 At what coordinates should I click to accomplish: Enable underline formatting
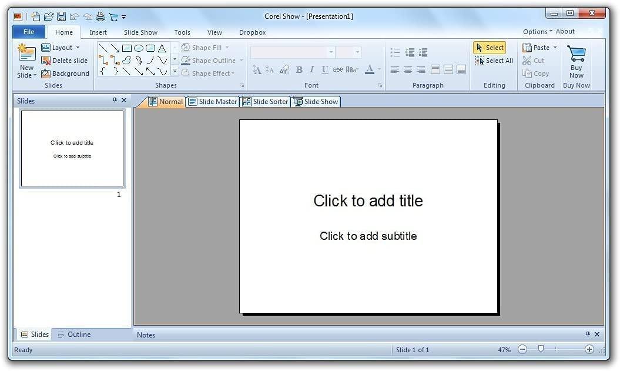tap(324, 69)
